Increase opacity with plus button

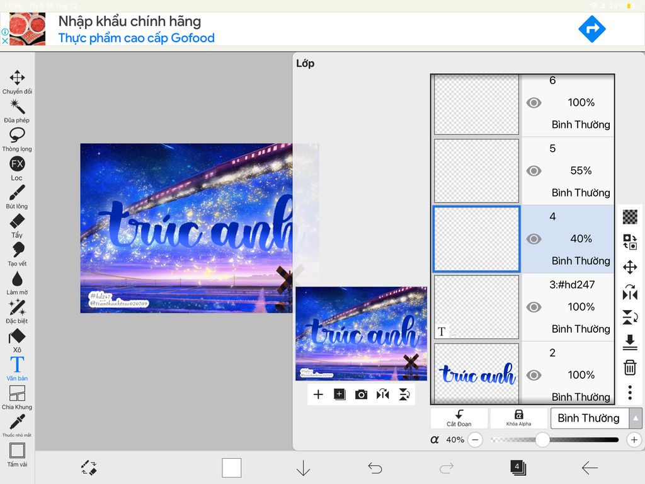(x=634, y=439)
